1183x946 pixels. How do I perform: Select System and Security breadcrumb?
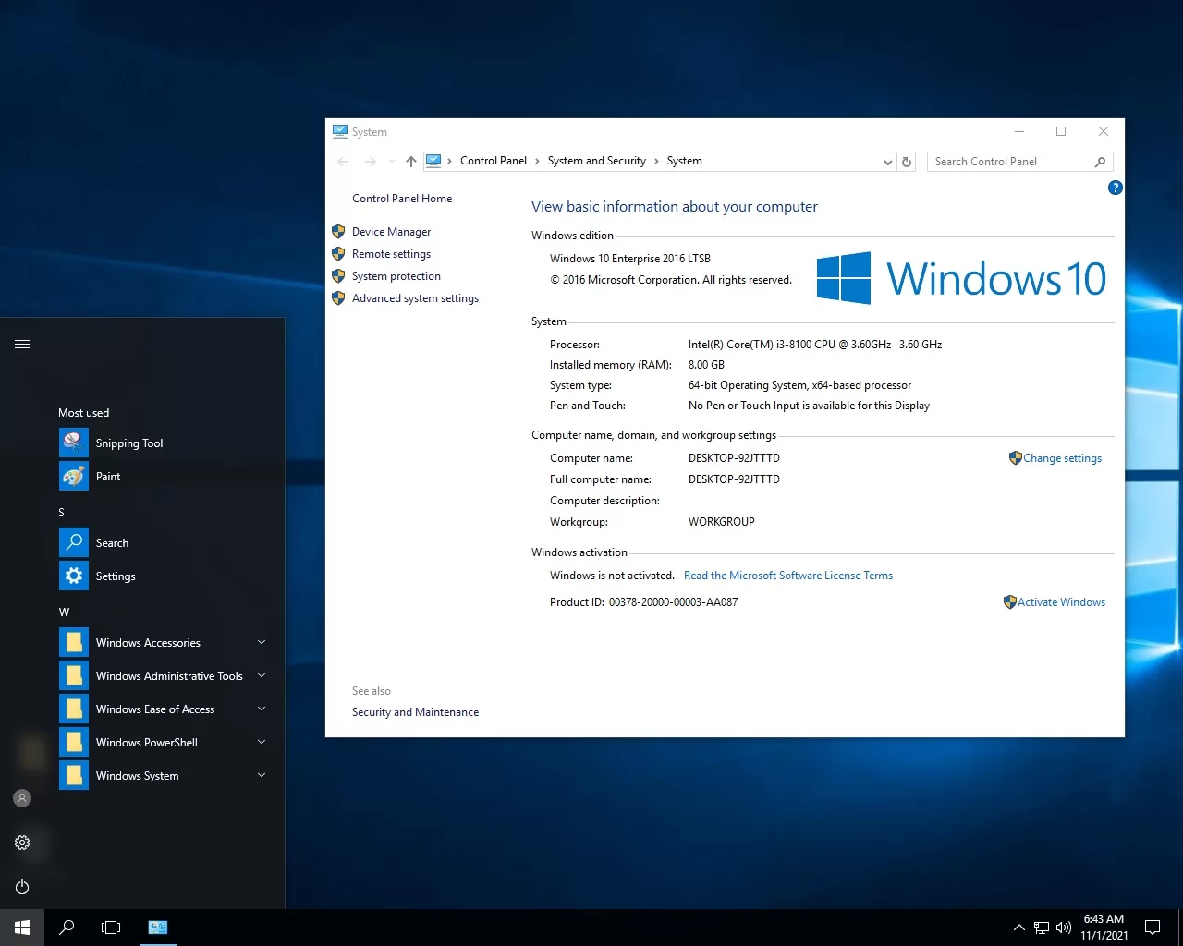pos(596,161)
